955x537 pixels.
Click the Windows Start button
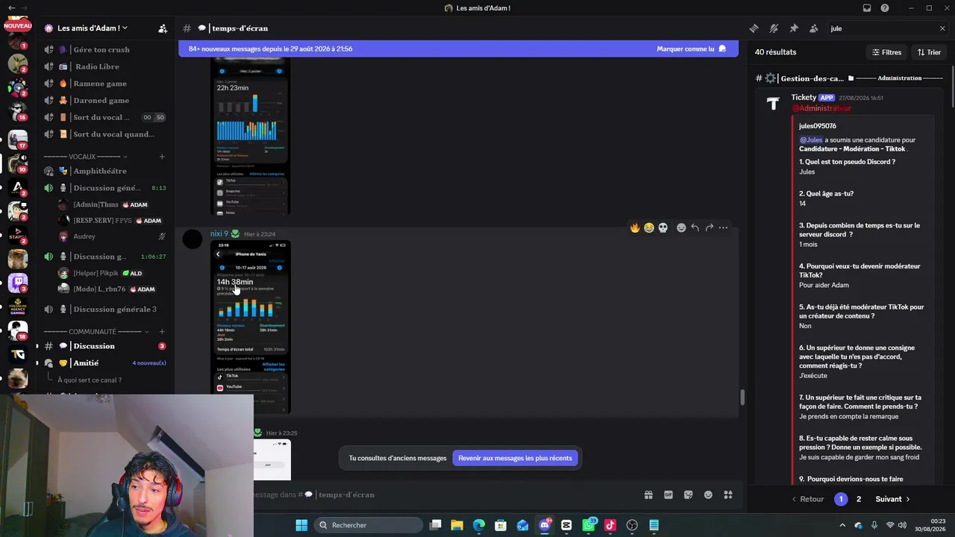tap(301, 525)
